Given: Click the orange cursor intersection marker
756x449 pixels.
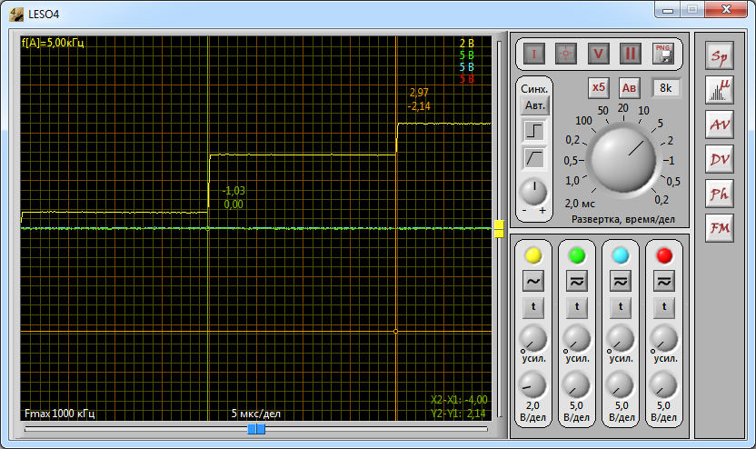Looking at the screenshot, I should click(x=396, y=332).
